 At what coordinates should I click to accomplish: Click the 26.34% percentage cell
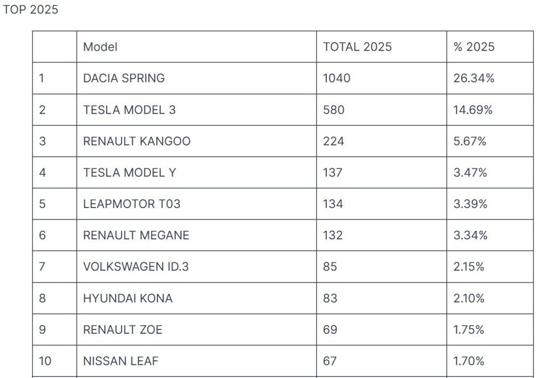click(x=474, y=78)
